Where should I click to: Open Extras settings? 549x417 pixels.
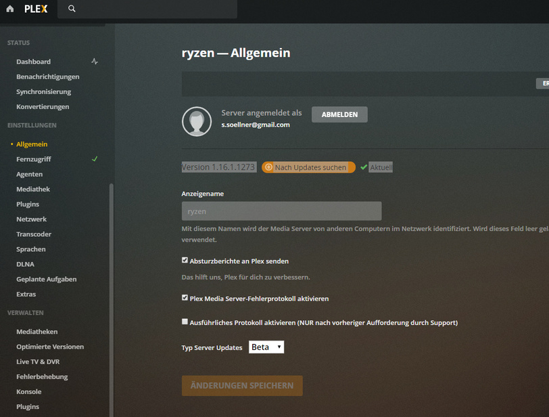tap(26, 294)
